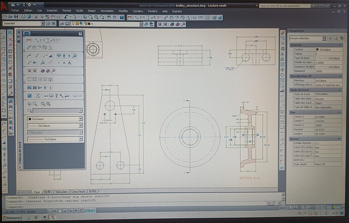This screenshot has width=349, height=223.
Task: Open the Express menu
Action: [x=177, y=11]
